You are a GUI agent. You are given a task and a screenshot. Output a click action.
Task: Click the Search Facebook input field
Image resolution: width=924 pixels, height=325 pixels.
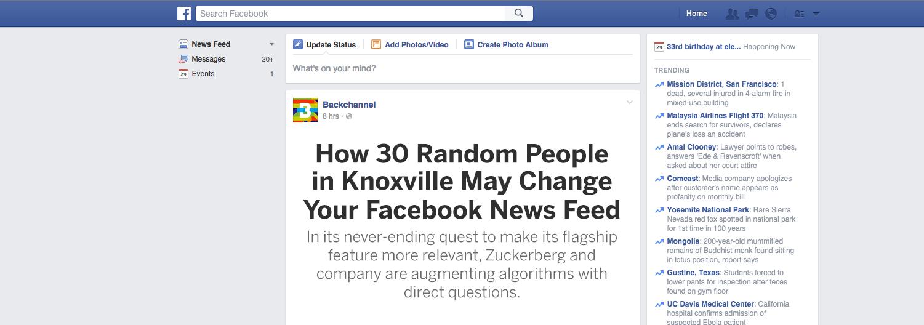[351, 14]
